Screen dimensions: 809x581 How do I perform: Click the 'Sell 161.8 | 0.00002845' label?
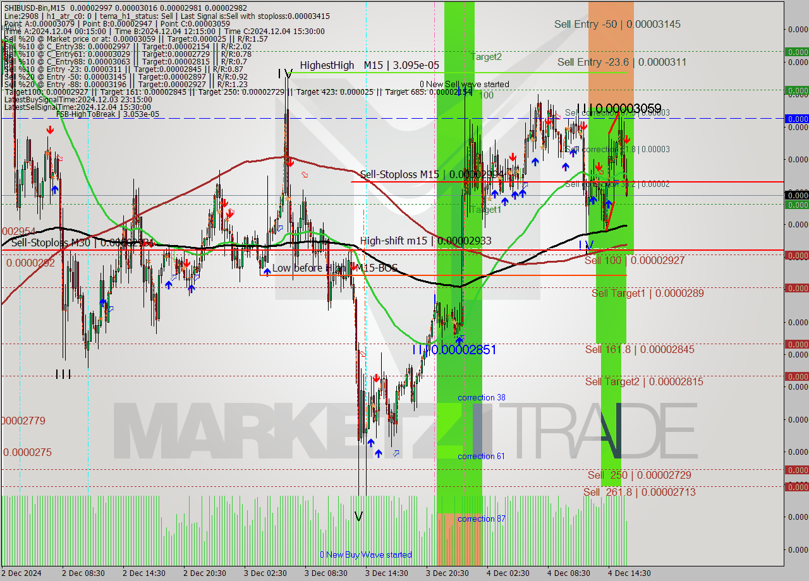(x=640, y=349)
